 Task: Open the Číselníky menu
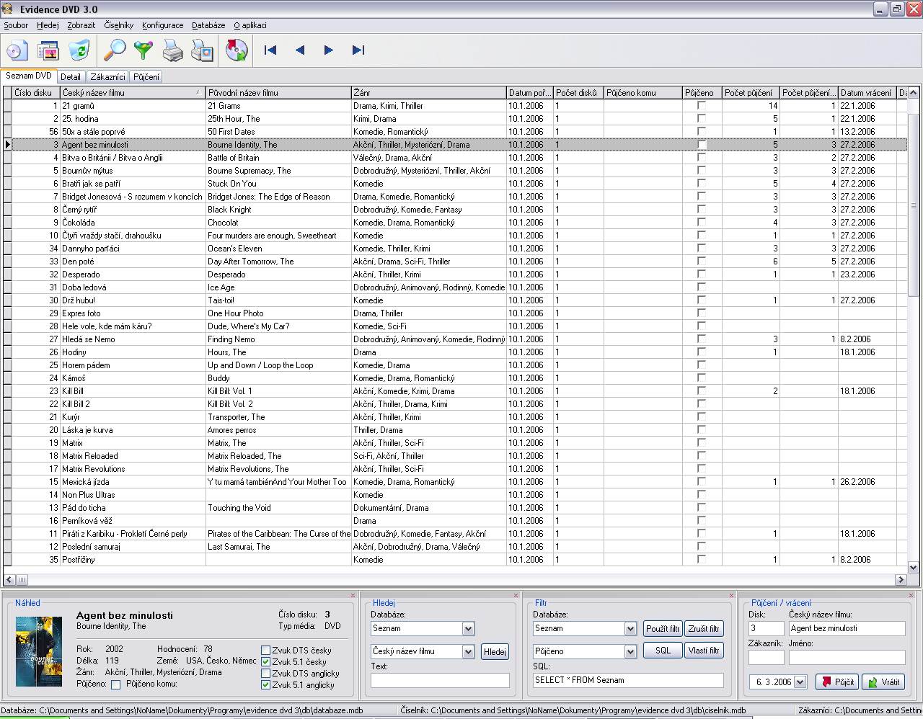(x=118, y=25)
